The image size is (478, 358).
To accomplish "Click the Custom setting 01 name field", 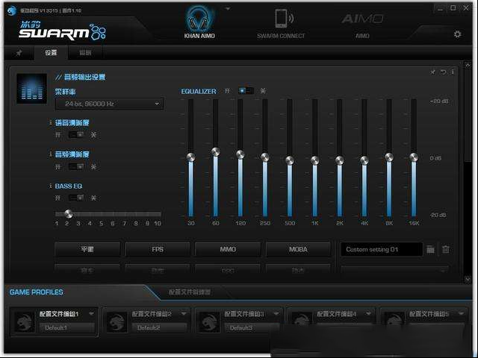I will click(x=382, y=249).
